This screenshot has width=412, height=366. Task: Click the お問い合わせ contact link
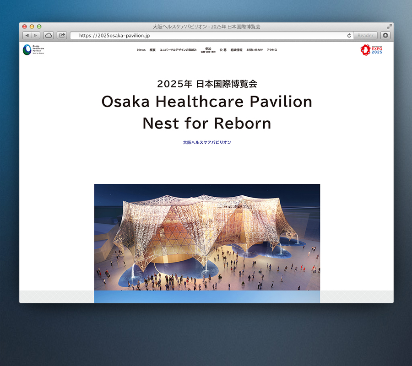point(255,50)
